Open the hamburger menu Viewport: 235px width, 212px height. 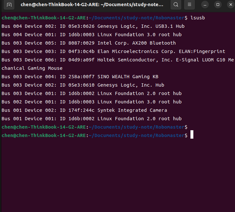click(189, 5)
